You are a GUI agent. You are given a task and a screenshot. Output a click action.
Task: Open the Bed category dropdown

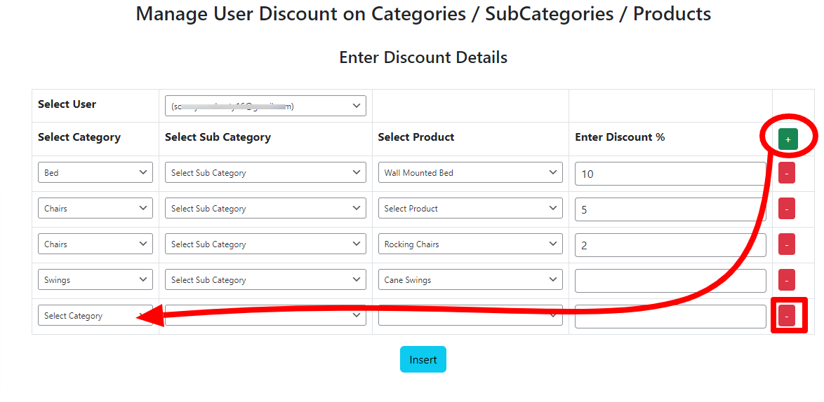tap(95, 172)
